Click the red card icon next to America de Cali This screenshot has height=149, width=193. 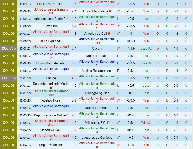[x=109, y=34]
